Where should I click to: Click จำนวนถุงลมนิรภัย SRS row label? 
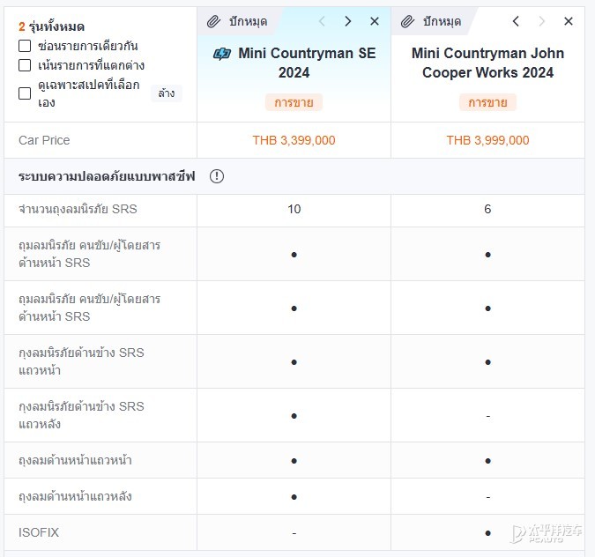point(78,209)
